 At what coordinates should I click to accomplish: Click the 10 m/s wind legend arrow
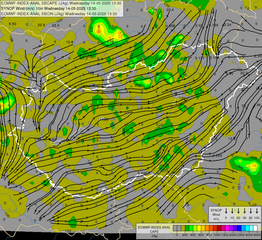(x=232, y=211)
